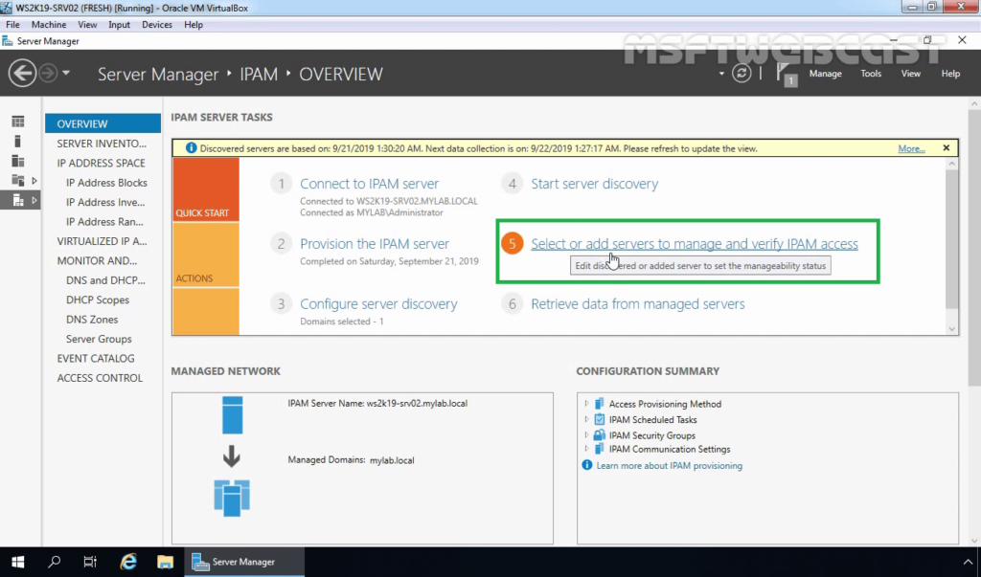This screenshot has width=981, height=577.
Task: Click Configure server discovery link
Action: click(378, 304)
